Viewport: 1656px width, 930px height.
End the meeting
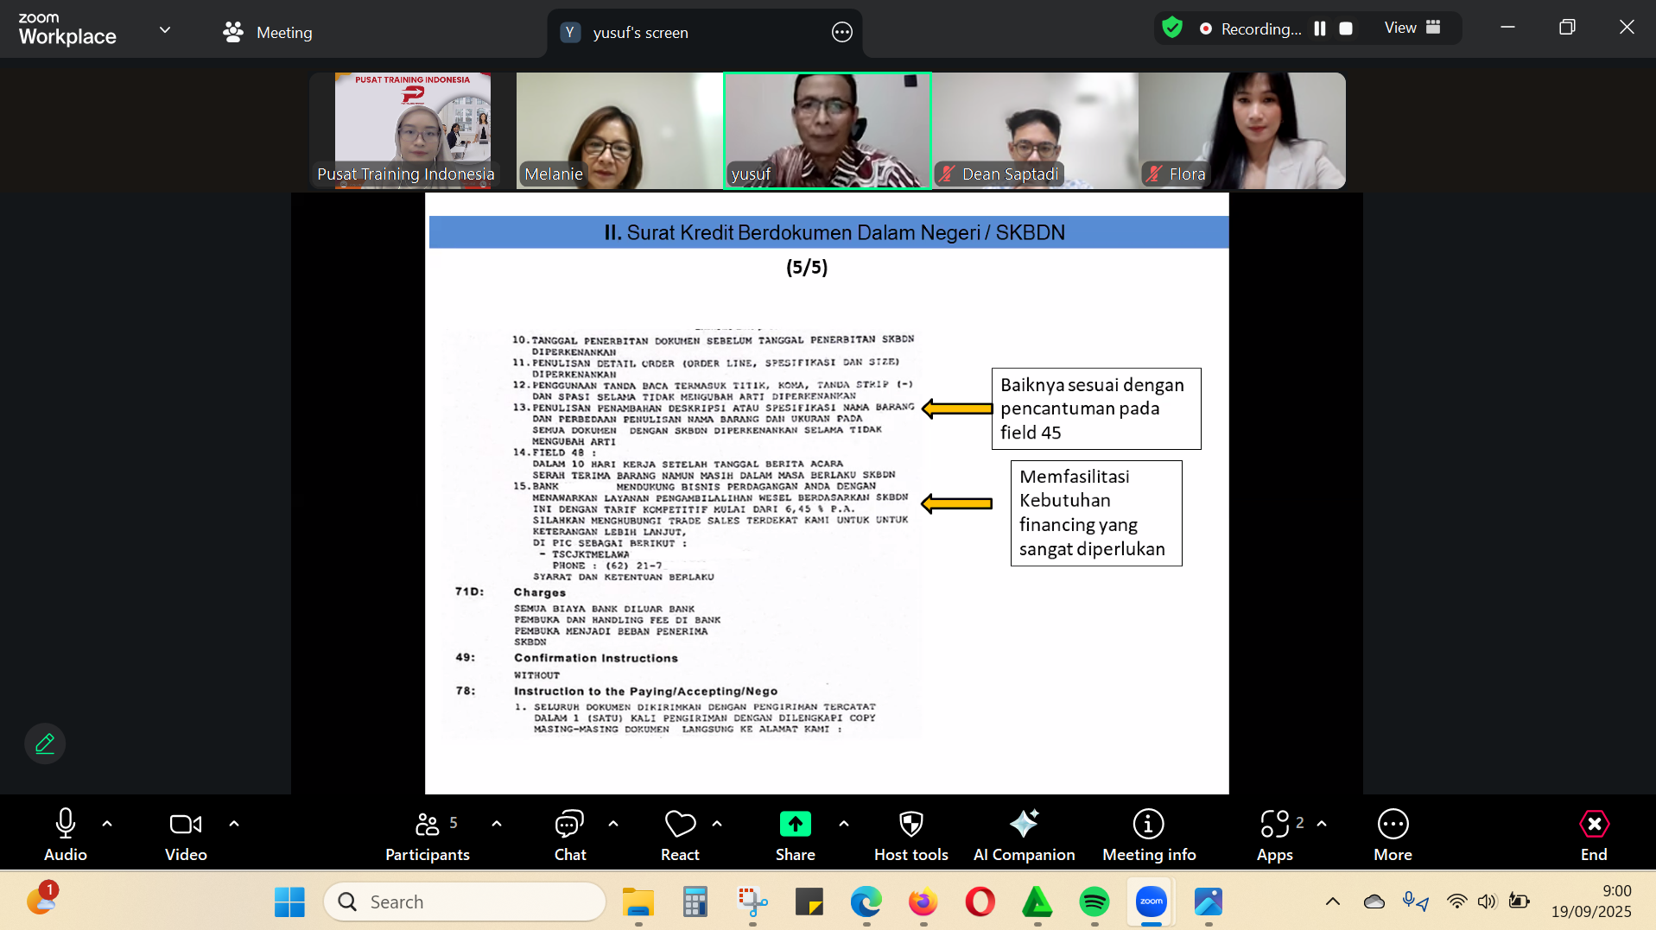pyautogui.click(x=1593, y=834)
